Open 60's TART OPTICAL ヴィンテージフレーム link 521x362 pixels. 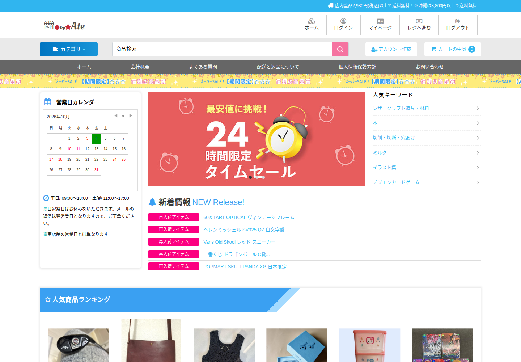click(x=249, y=218)
